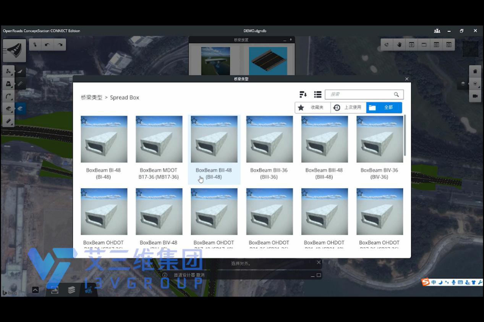Toggle the 中 Chinese input mode indicator

434,282
